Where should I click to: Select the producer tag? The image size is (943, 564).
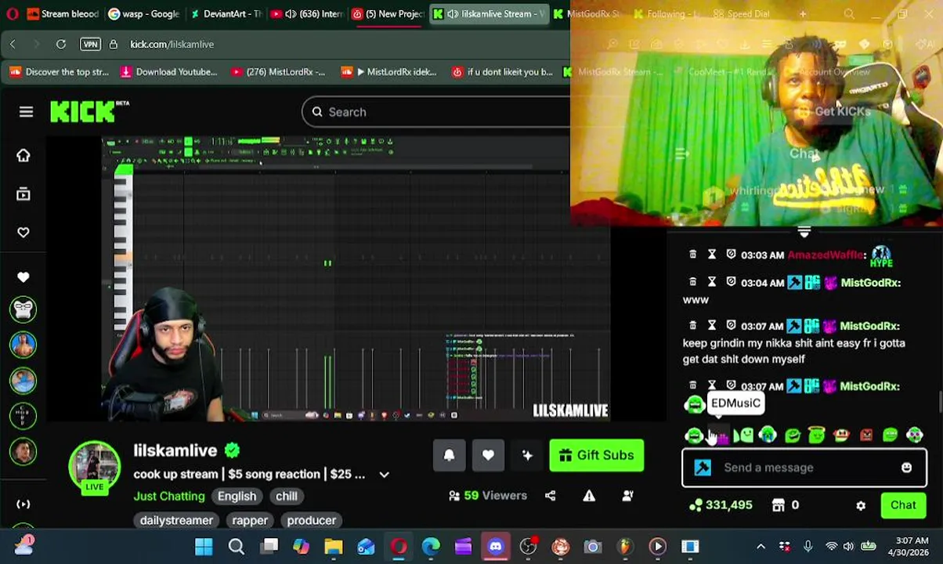311,520
